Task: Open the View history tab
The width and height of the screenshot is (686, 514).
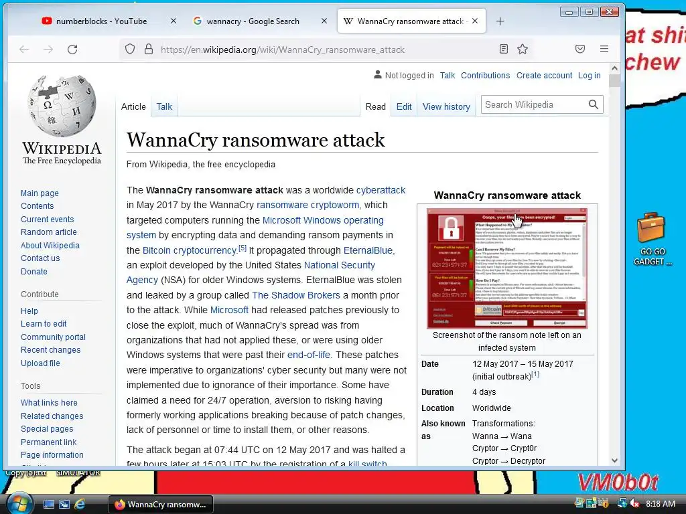Action: (446, 106)
